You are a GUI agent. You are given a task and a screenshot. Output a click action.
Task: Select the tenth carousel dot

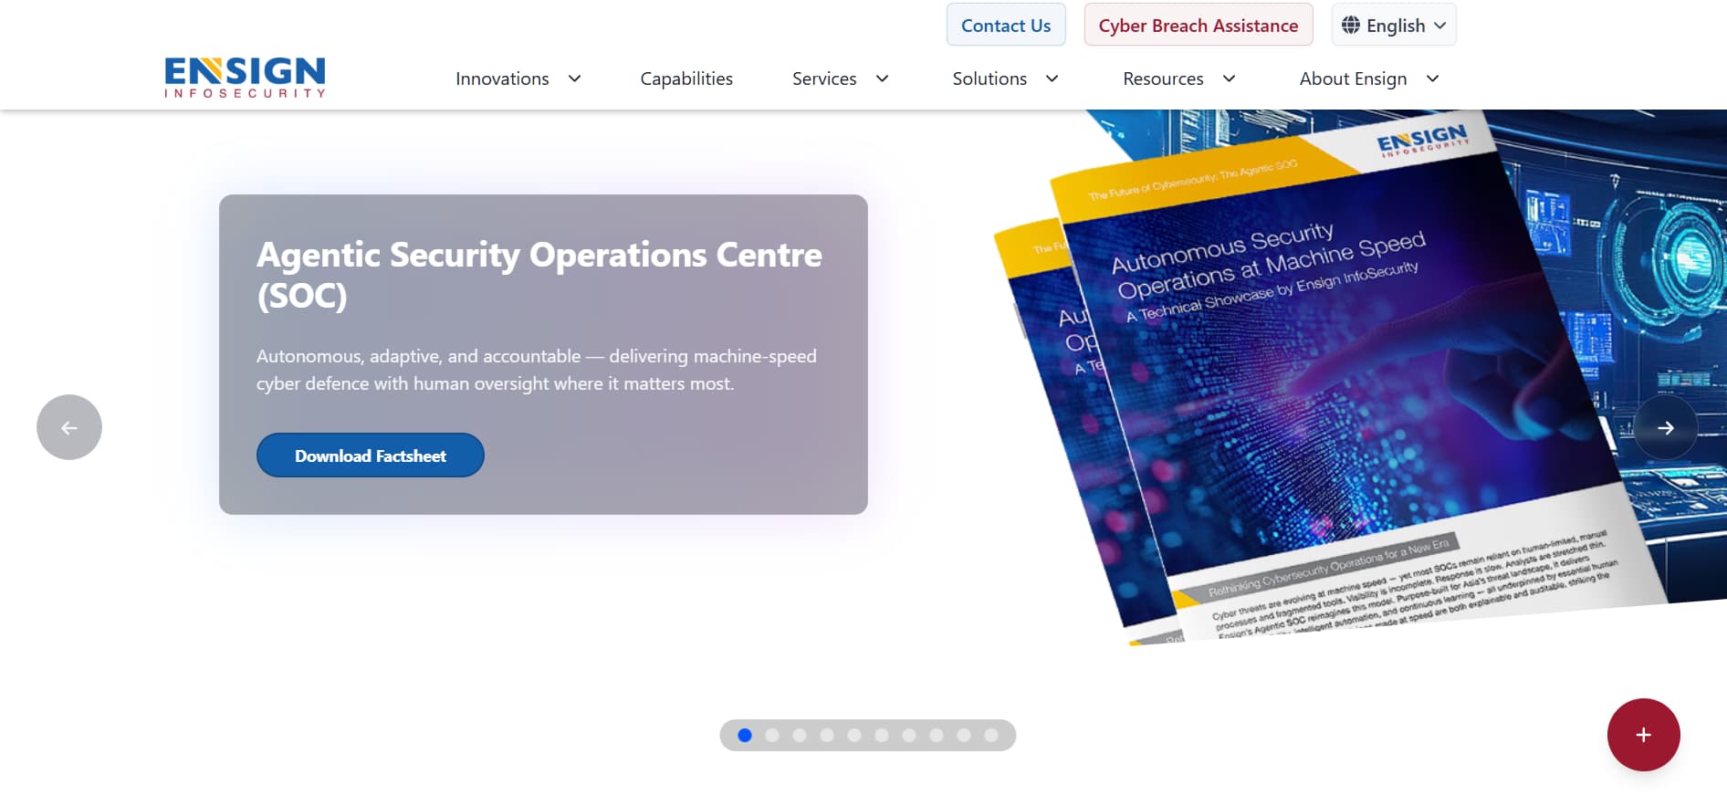pyautogui.click(x=991, y=735)
